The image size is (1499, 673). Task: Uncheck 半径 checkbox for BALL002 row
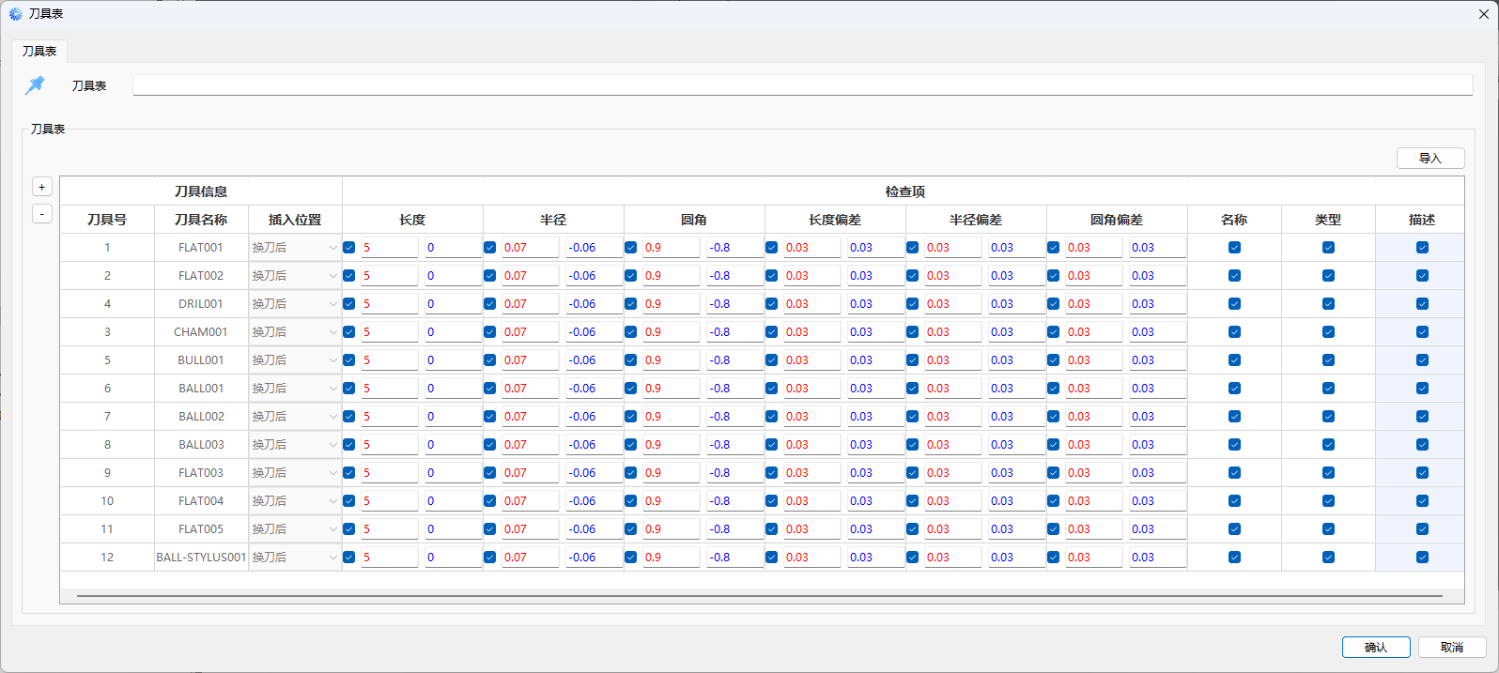tap(490, 417)
